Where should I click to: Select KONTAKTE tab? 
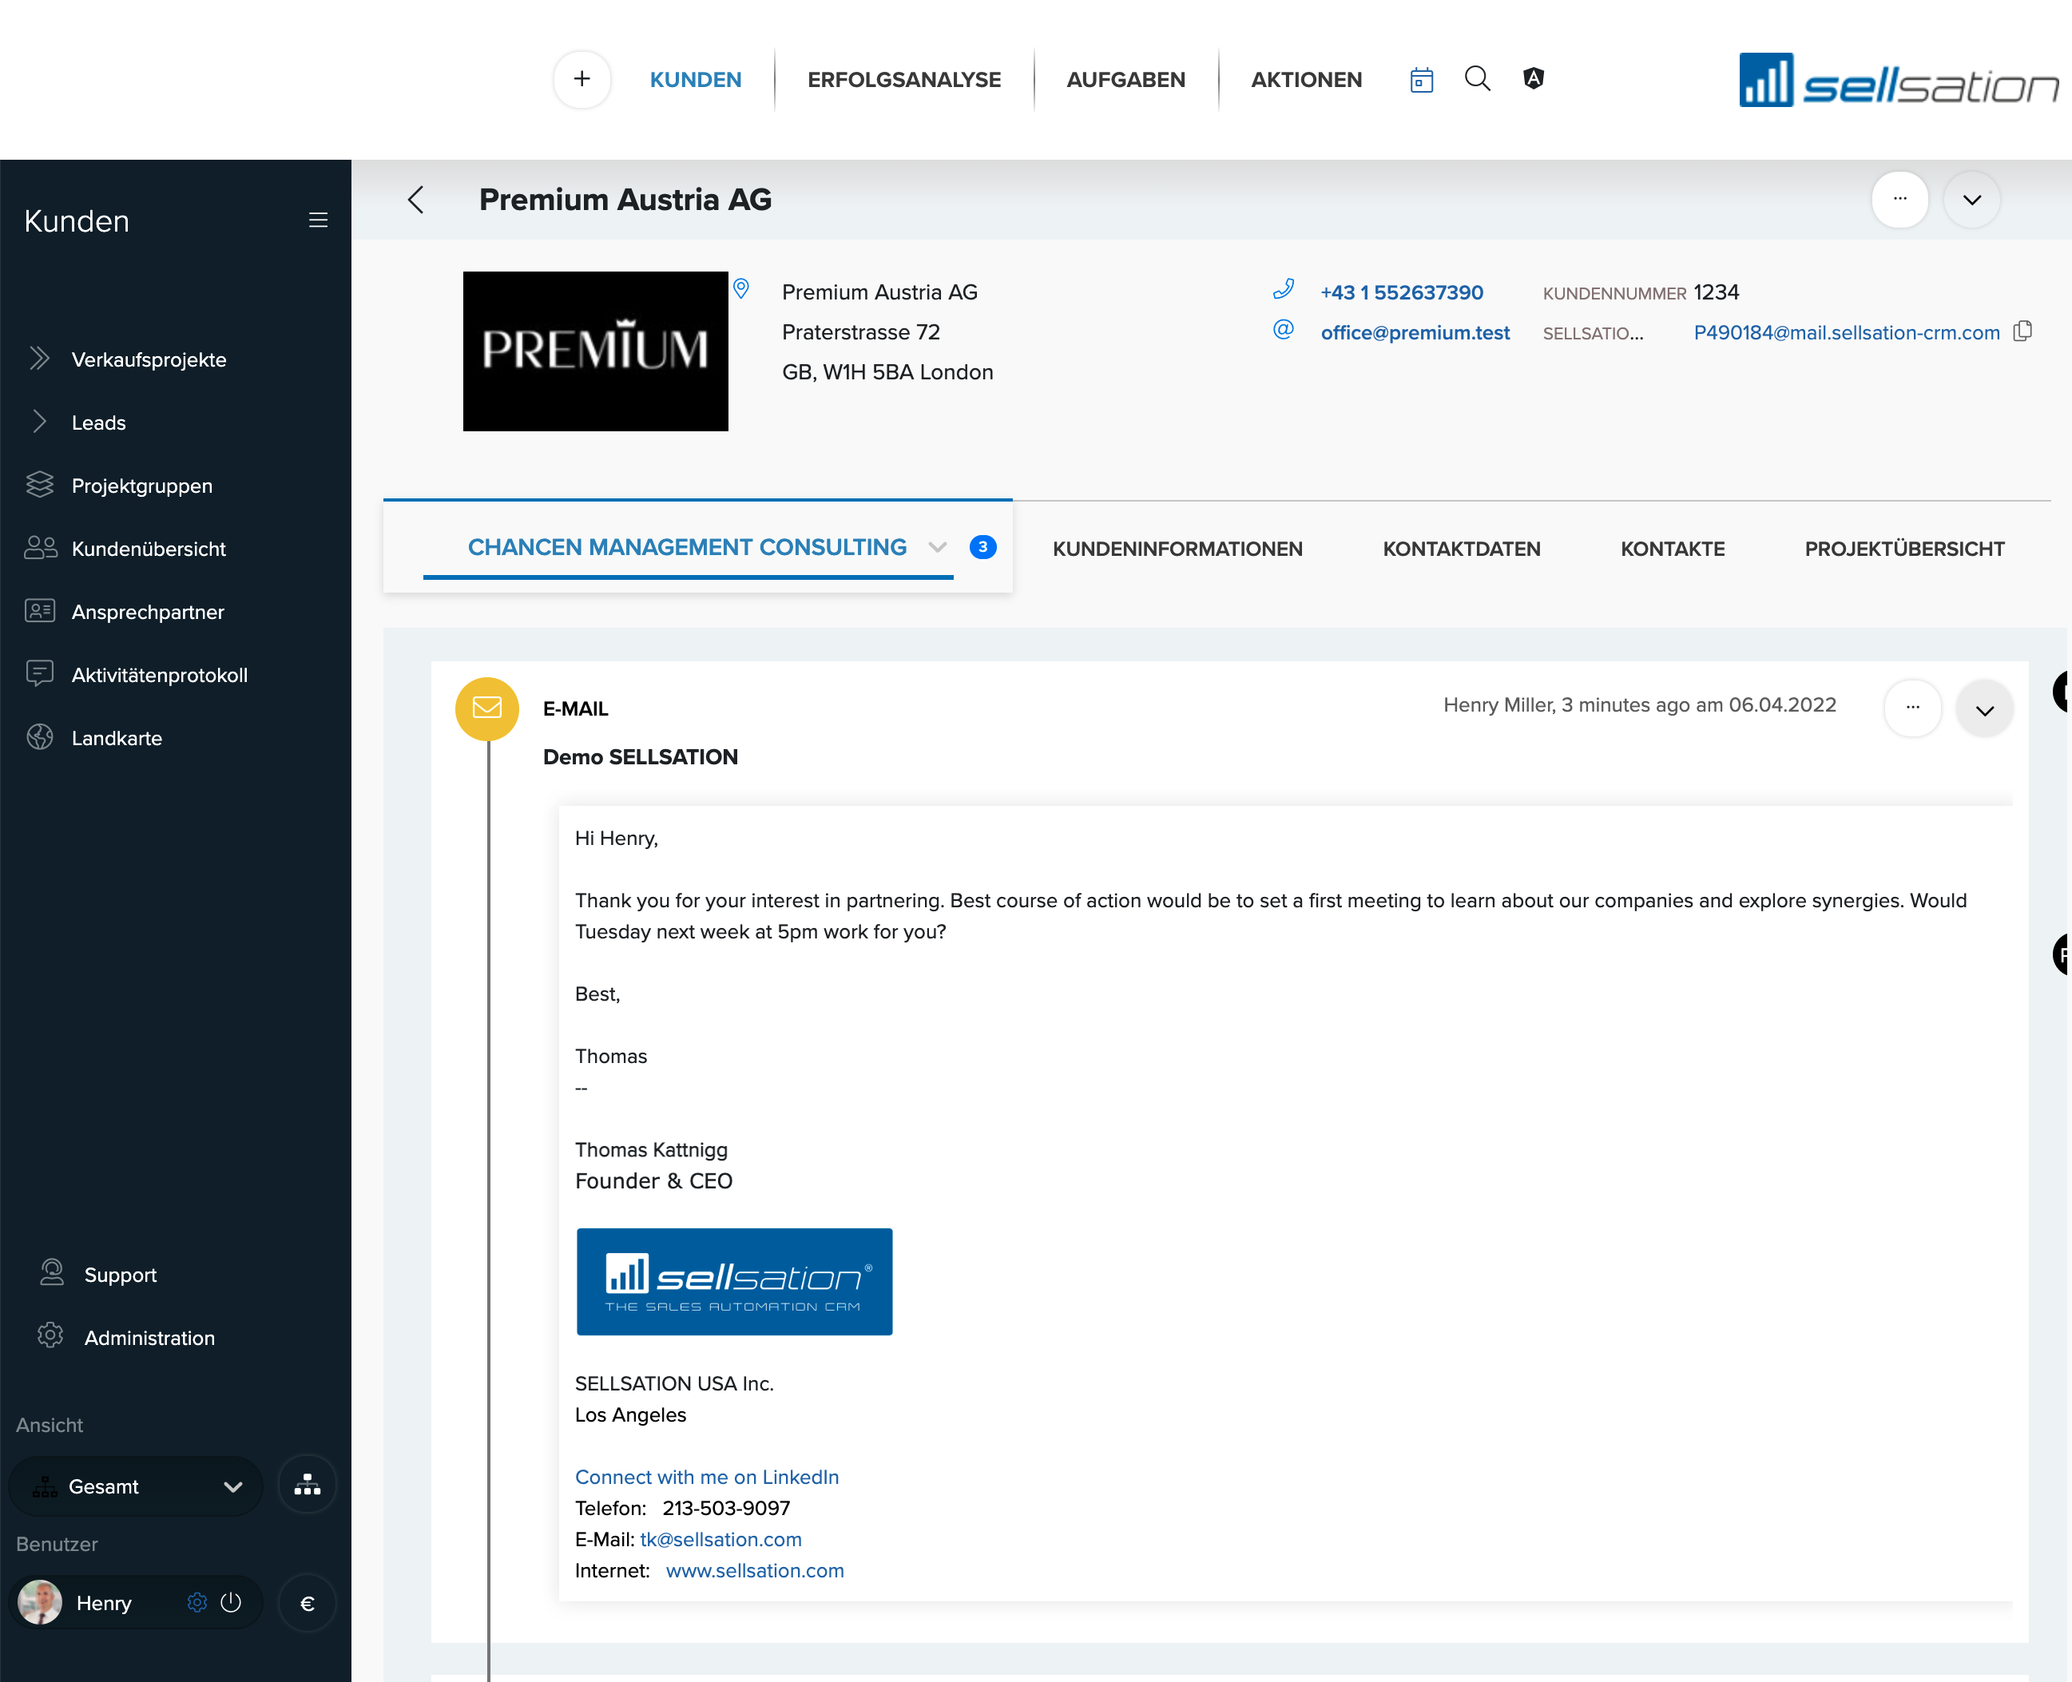tap(1673, 549)
